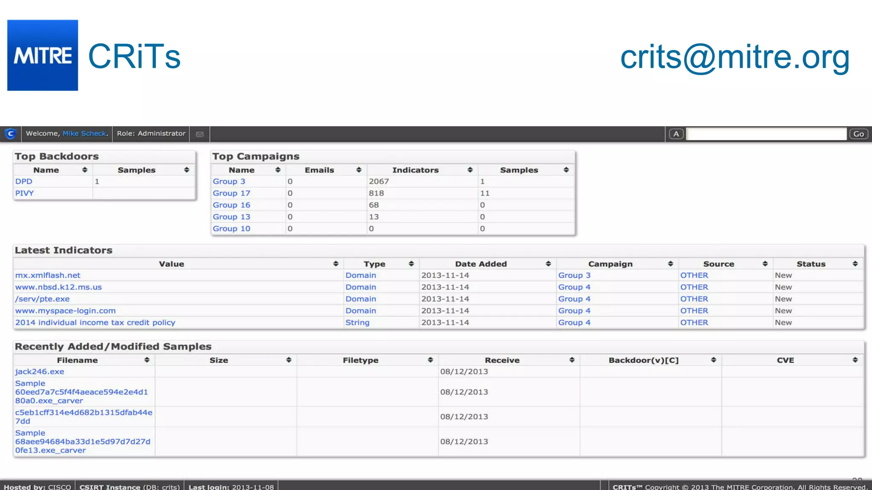Open the mail envelope icon in navbar
872x490 pixels.
200,134
